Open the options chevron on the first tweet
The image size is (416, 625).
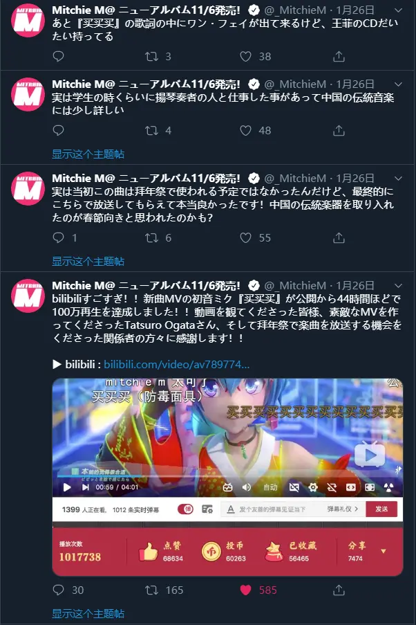398,10
